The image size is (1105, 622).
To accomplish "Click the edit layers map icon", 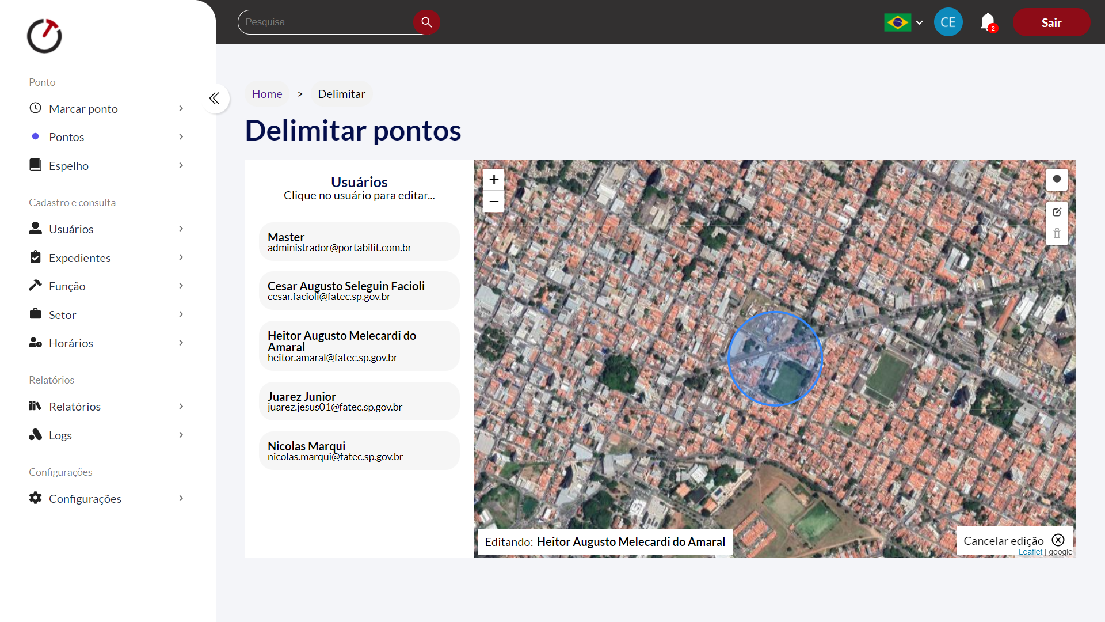I will pyautogui.click(x=1057, y=212).
